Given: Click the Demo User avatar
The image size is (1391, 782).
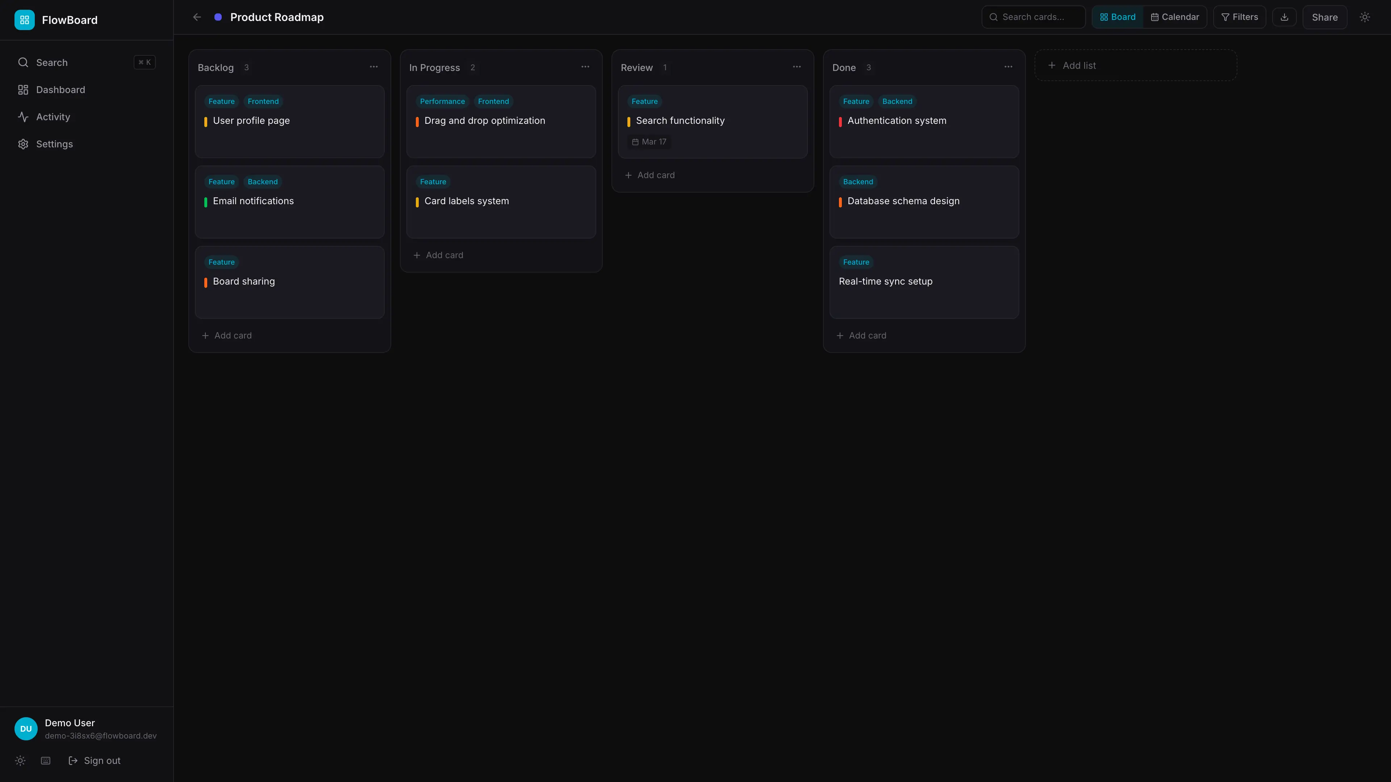Looking at the screenshot, I should pos(25,728).
